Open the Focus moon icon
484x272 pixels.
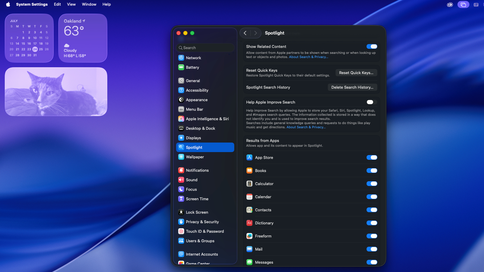tap(181, 189)
